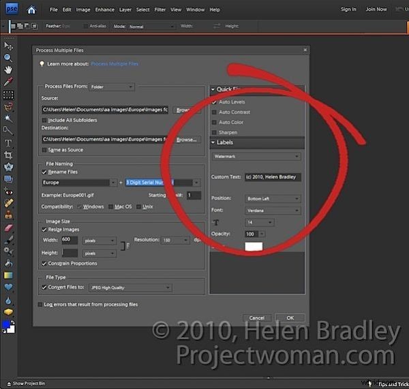Screen dimensions: 409x389
Task: Click the Home welcome screen icon
Action: (31, 10)
